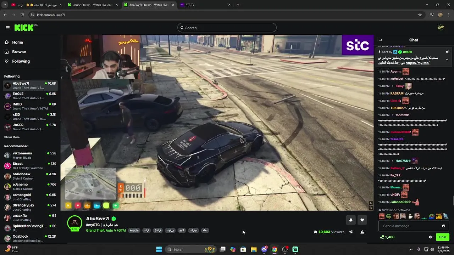Open the emoji picker in message box
This screenshot has height=255, width=454.
click(443, 226)
